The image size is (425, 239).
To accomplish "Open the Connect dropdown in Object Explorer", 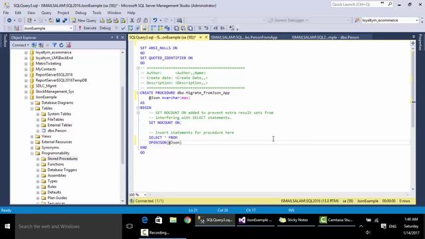I will click(x=21, y=45).
